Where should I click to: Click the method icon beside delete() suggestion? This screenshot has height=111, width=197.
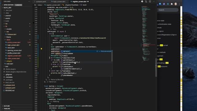coord(62,51)
